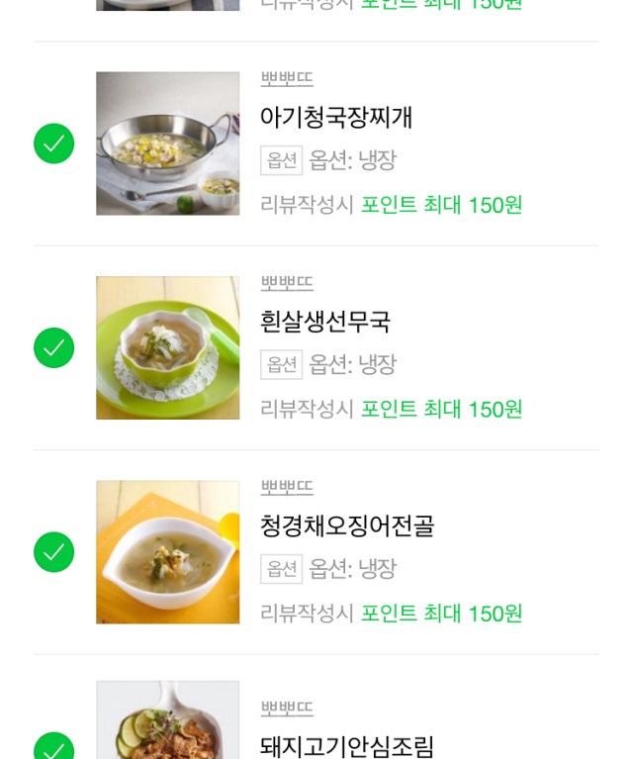Uncheck the 흰살생선무국 item checkbox

53,347
